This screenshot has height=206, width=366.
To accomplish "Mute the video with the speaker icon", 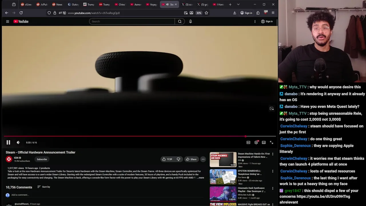I will click(x=18, y=142).
